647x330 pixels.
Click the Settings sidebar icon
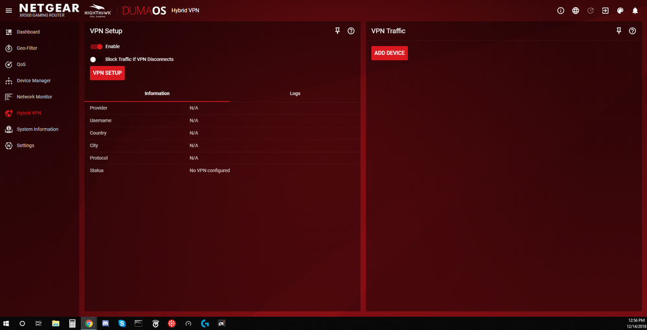point(8,146)
